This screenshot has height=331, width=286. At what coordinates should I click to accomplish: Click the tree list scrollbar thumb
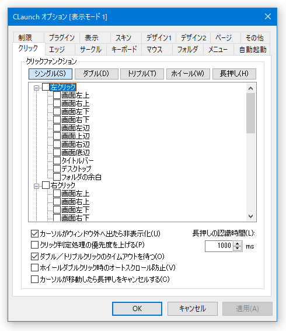[x=250, y=113]
